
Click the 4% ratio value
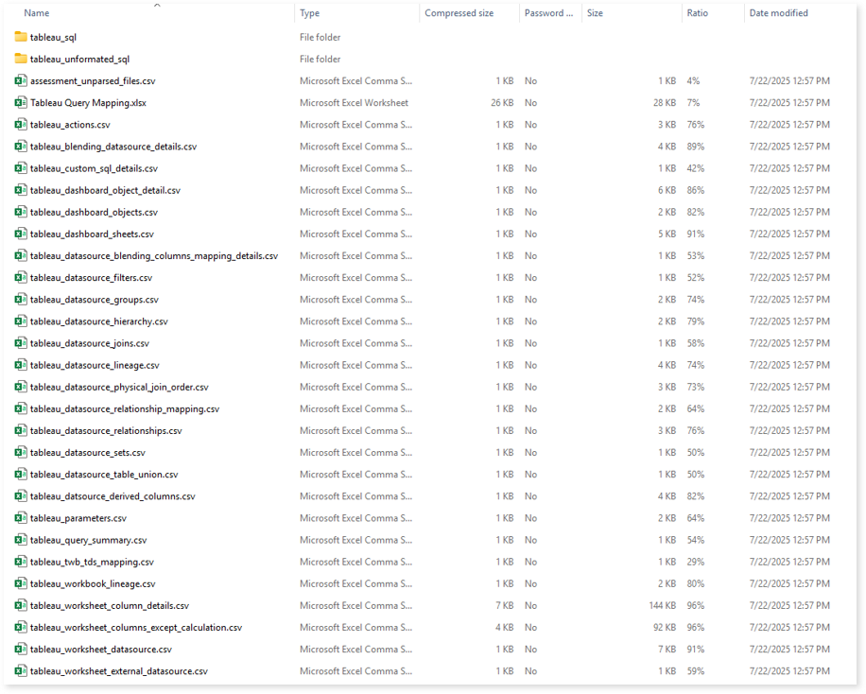point(693,80)
